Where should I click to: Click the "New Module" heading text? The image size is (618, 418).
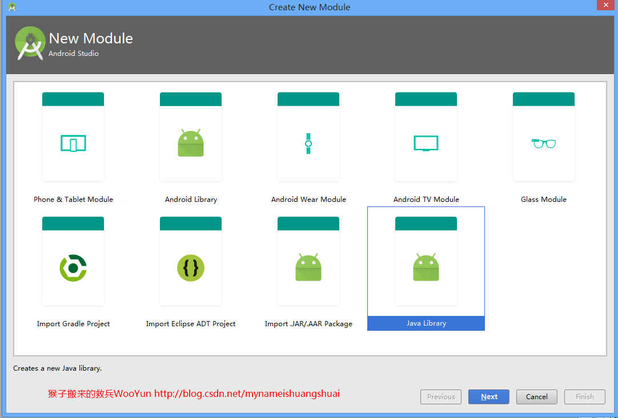(91, 38)
